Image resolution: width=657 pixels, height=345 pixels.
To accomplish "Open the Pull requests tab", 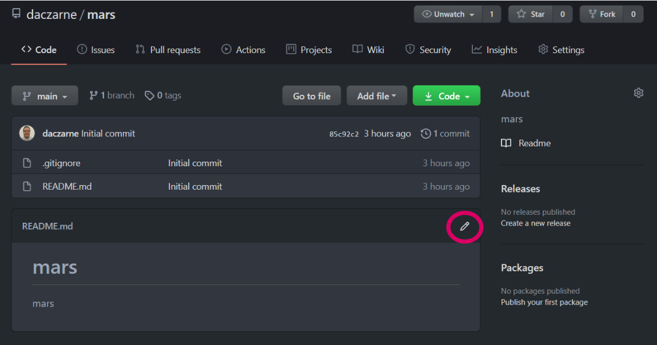I will pyautogui.click(x=168, y=50).
